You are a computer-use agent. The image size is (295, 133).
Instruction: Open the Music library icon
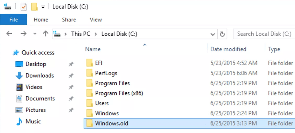pos(19,121)
